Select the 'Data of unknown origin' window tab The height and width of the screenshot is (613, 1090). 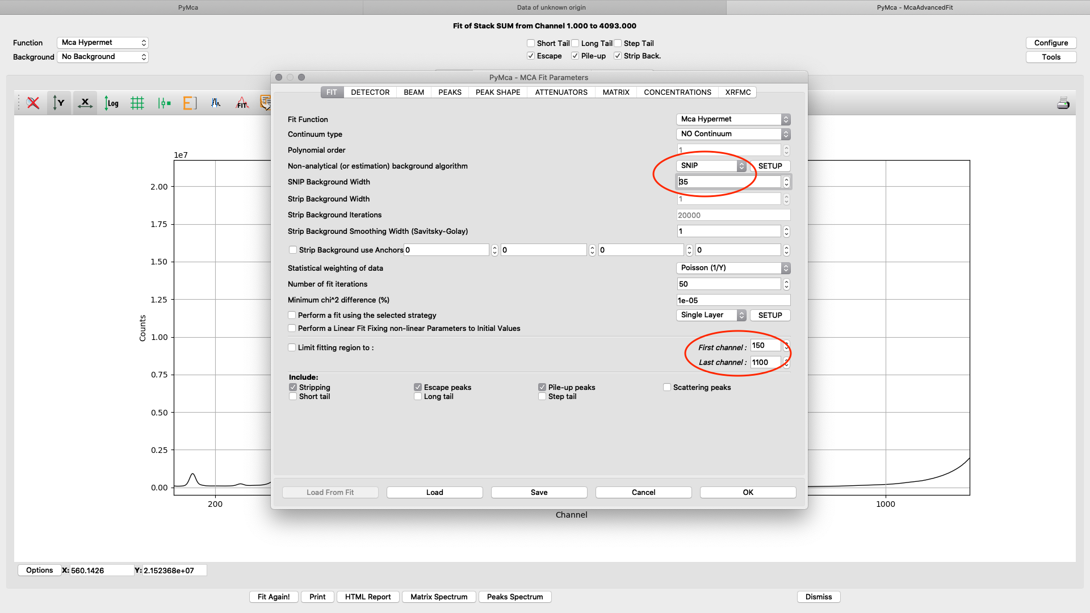point(545,7)
